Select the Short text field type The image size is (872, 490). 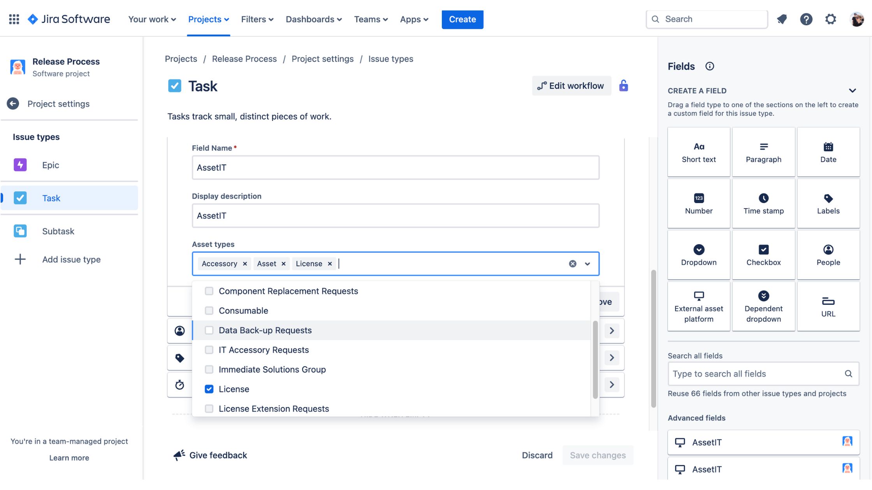pos(698,152)
